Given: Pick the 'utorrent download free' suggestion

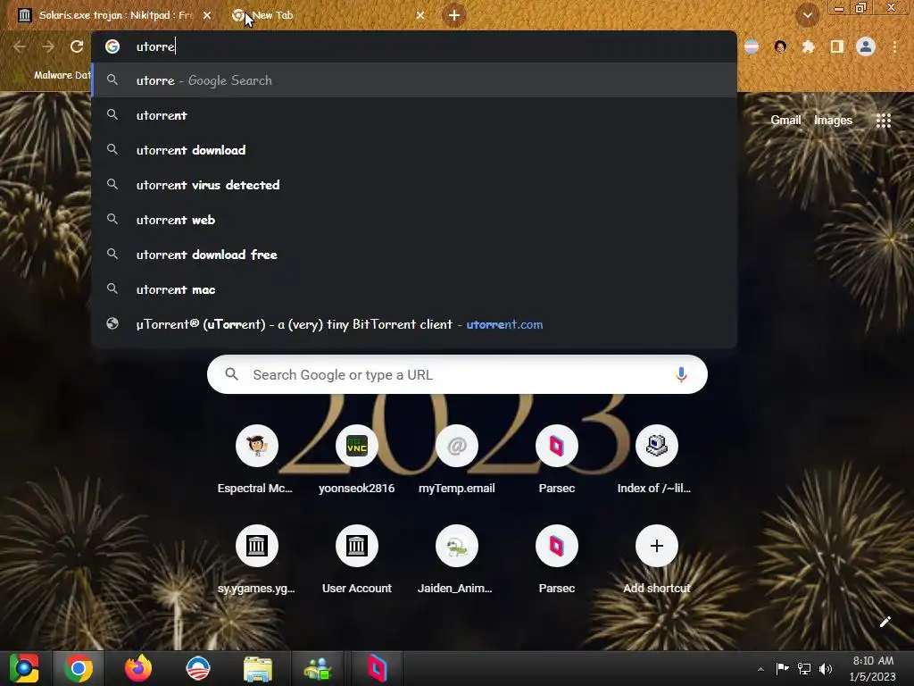Looking at the screenshot, I should 414,255.
